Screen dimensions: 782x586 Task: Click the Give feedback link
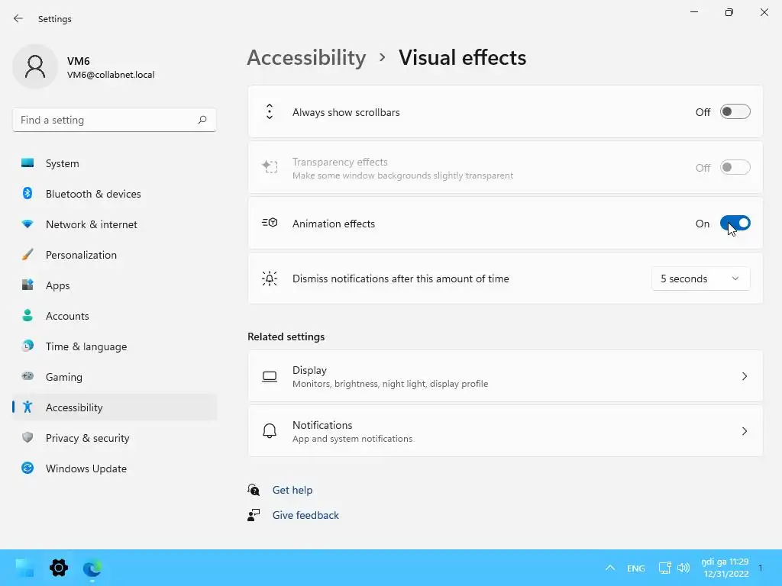click(305, 515)
